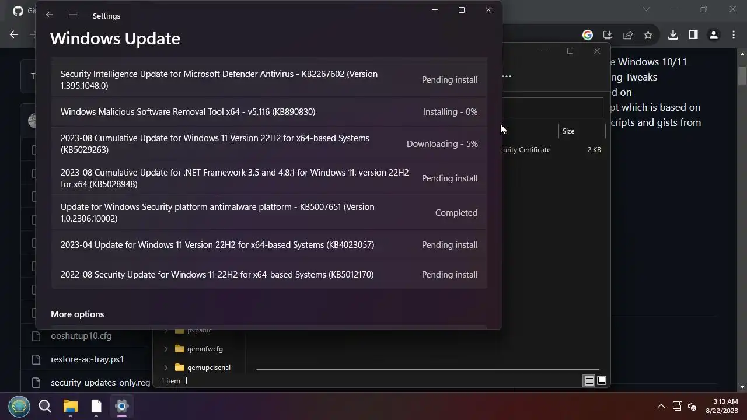Click the 'Downloading - 5%' status
This screenshot has width=747, height=420.
click(442, 144)
